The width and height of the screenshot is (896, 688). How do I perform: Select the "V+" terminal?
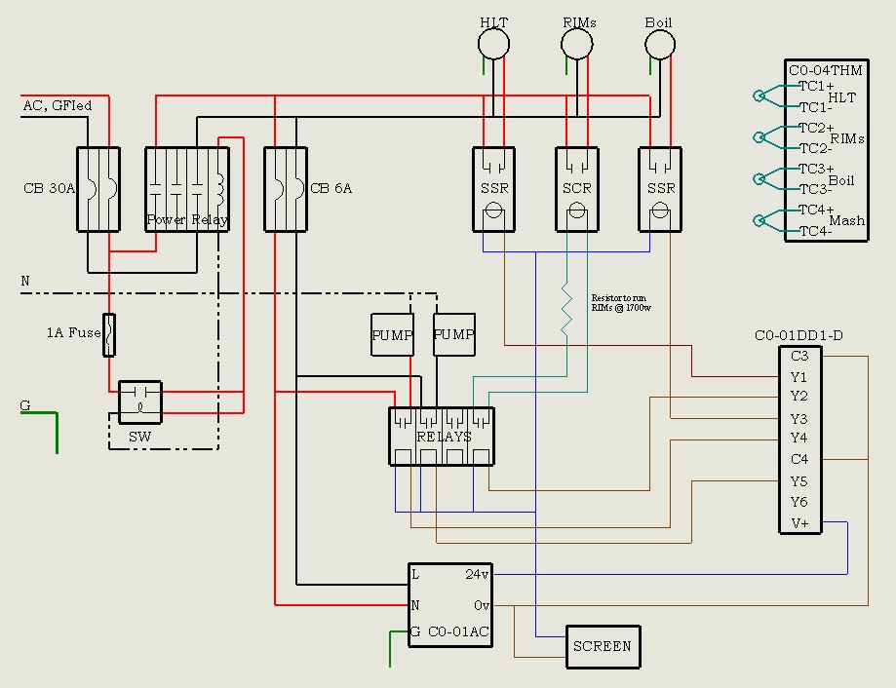[799, 523]
